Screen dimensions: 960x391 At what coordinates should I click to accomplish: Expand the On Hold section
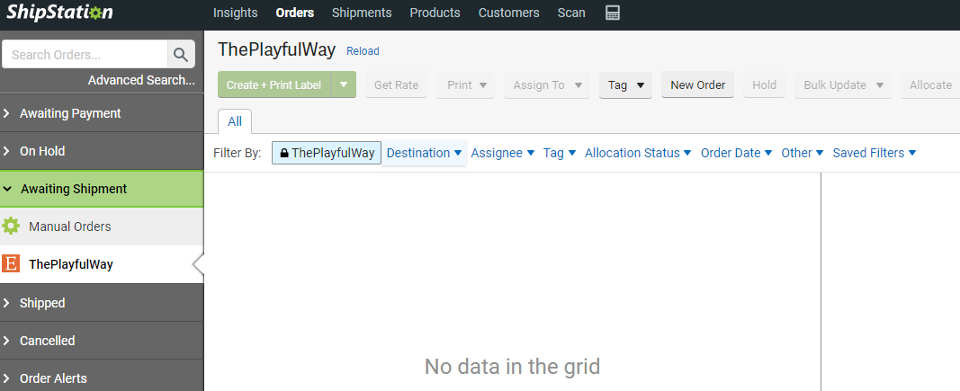coord(102,151)
